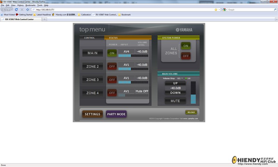Open the address bar history dropdown arrow
278x167 pixels.
(x=219, y=10)
